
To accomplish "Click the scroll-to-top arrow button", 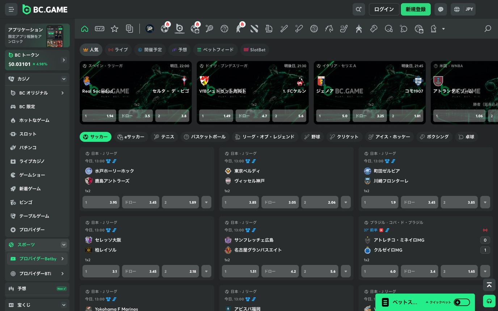I will pos(489,285).
